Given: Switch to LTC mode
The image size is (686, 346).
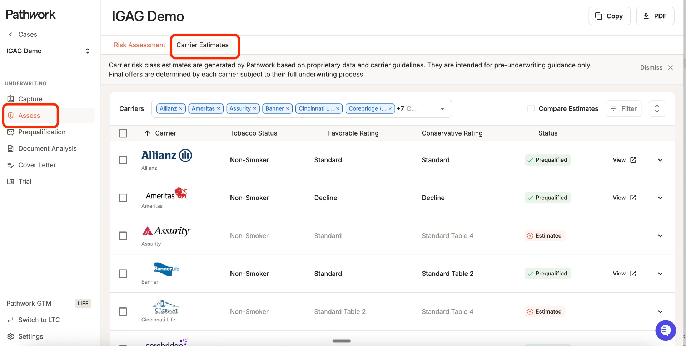Looking at the screenshot, I should 39,320.
